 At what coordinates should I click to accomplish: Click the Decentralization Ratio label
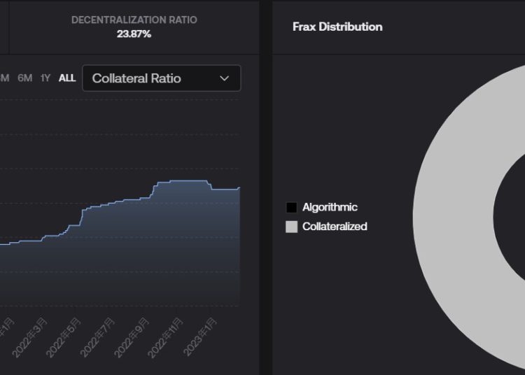pos(134,20)
